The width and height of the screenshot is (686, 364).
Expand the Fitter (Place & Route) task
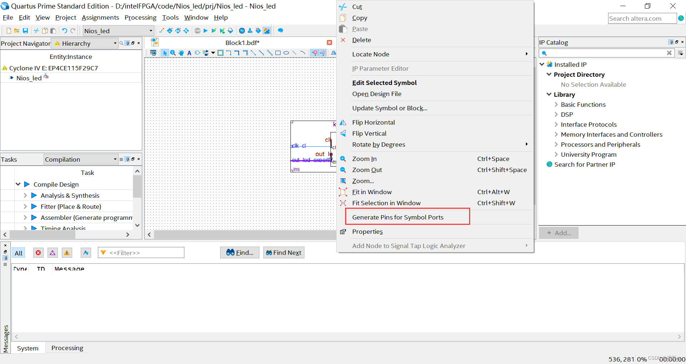point(25,206)
